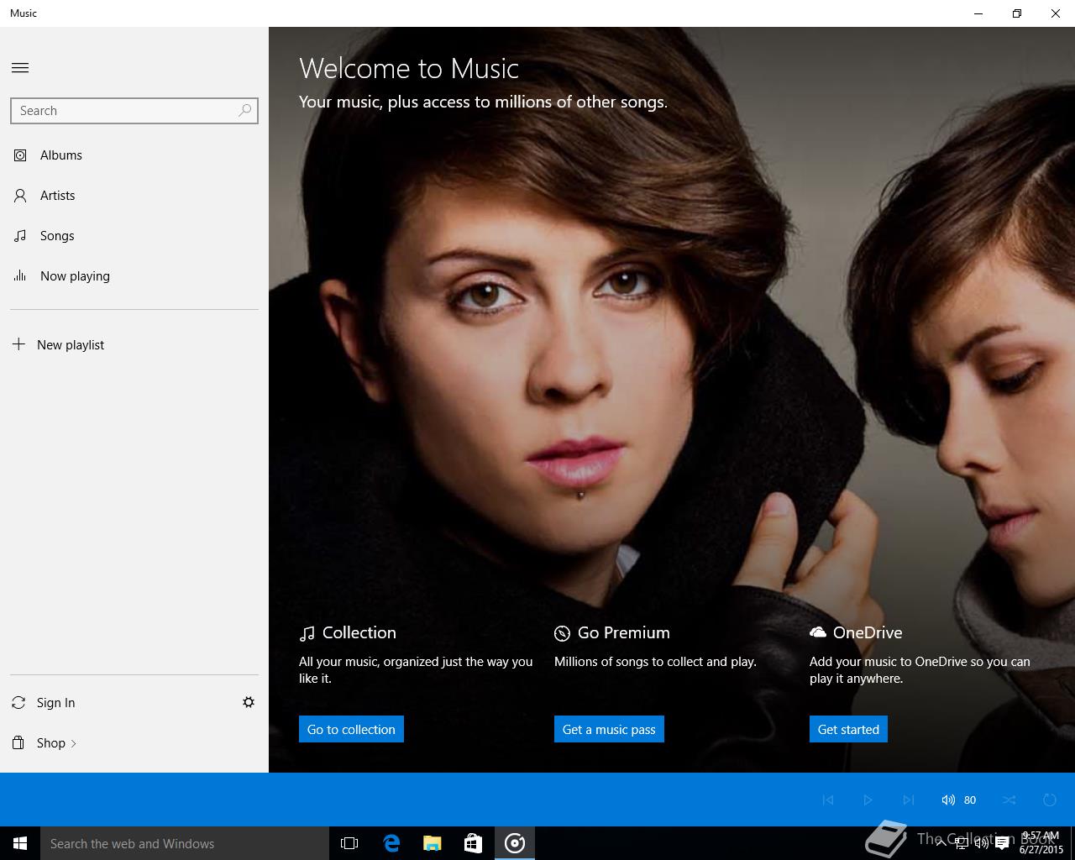Open Albums in the sidebar
The width and height of the screenshot is (1075, 860).
tap(60, 155)
